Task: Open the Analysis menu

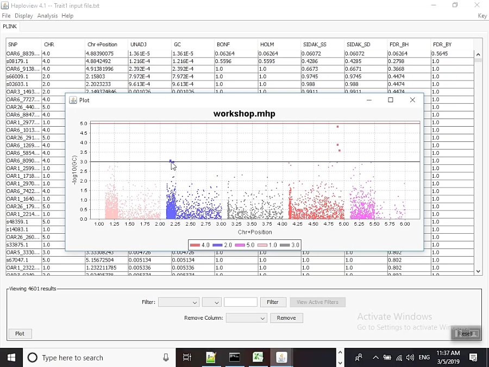Action: click(47, 16)
